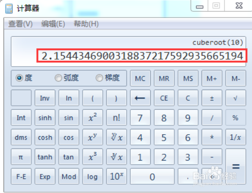Click the CE clear entry button

click(164, 98)
